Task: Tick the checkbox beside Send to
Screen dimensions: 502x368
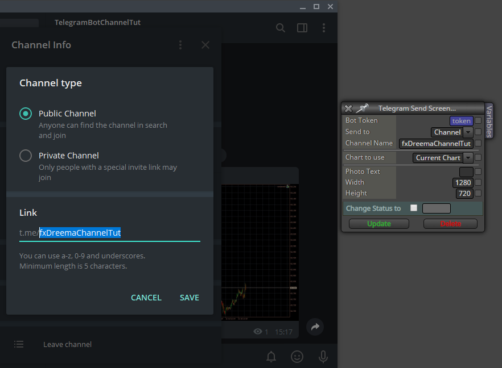Action: (478, 132)
